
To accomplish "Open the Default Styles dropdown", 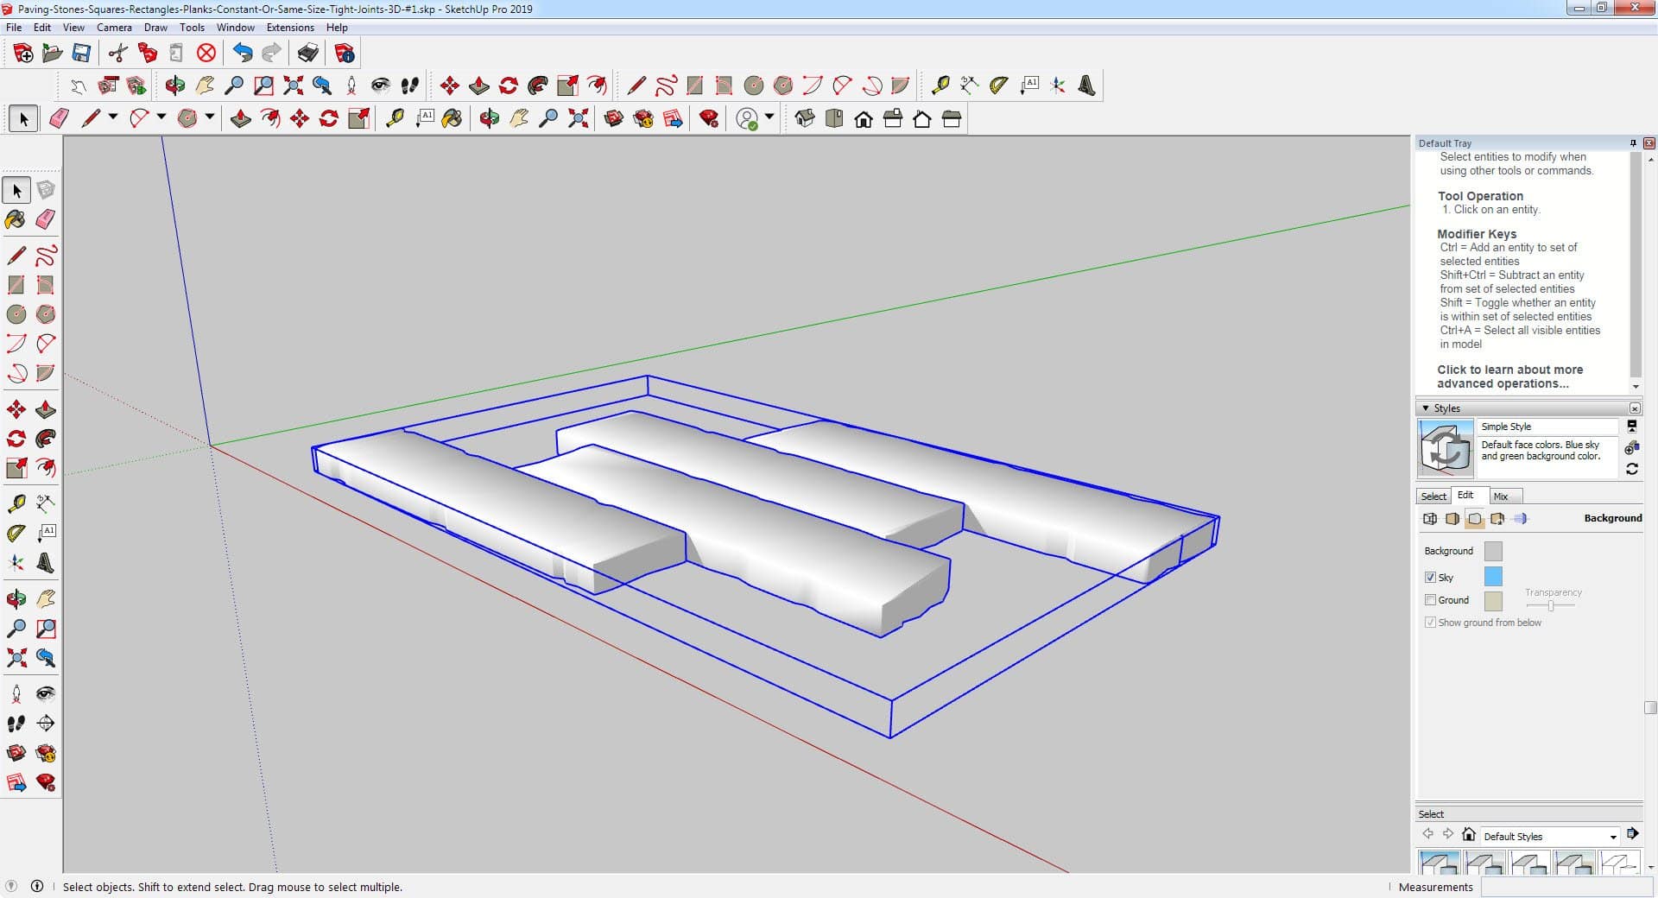I will coord(1612,837).
